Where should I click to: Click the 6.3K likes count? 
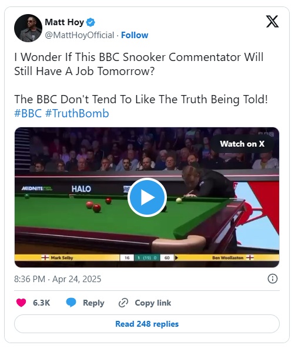click(x=42, y=303)
